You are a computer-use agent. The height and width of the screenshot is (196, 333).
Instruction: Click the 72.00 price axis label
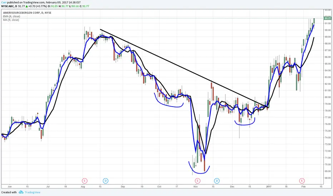point(328,151)
